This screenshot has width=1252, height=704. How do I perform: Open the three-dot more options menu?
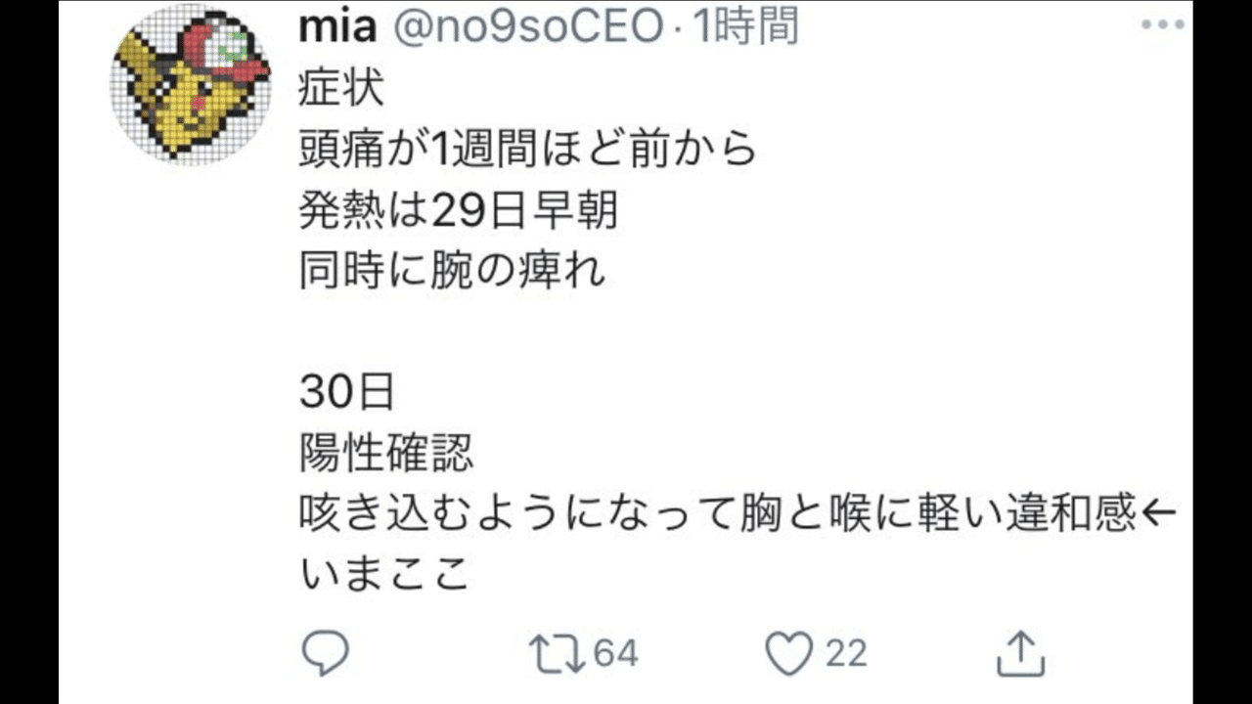click(1161, 25)
